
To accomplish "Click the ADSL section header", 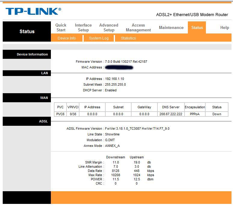I will point(27,121).
